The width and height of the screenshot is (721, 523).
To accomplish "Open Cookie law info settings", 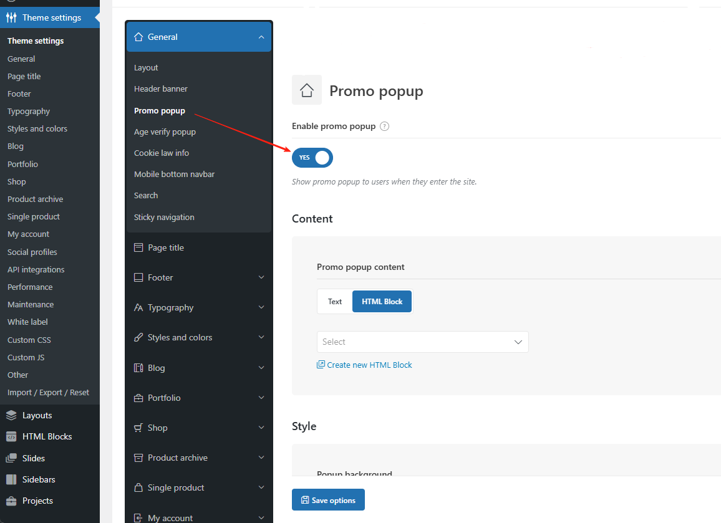I will (162, 153).
